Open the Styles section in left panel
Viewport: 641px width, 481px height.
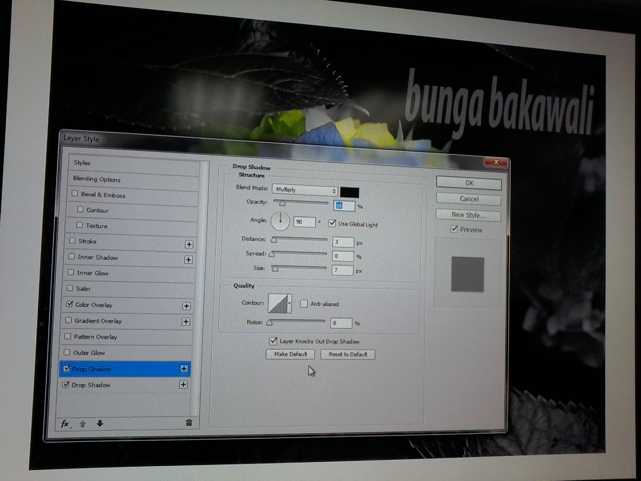click(x=82, y=163)
